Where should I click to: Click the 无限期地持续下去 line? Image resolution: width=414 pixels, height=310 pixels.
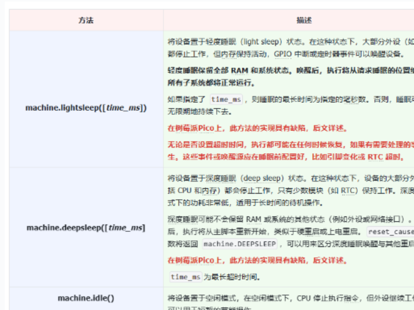(200, 112)
